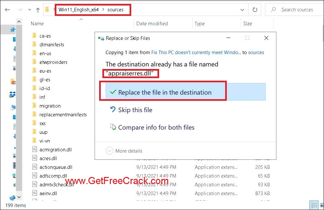
Task: Go back using the Back arrow
Action: tap(7, 10)
